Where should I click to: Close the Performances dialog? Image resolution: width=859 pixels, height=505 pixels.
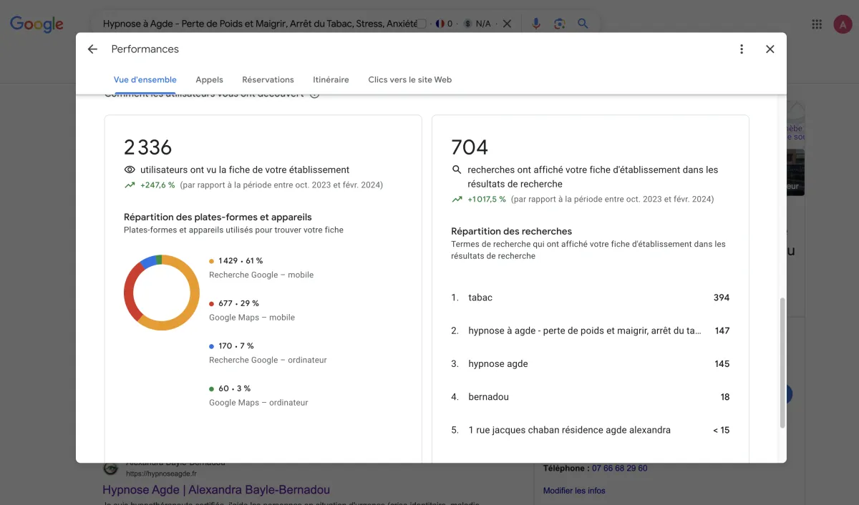point(770,49)
